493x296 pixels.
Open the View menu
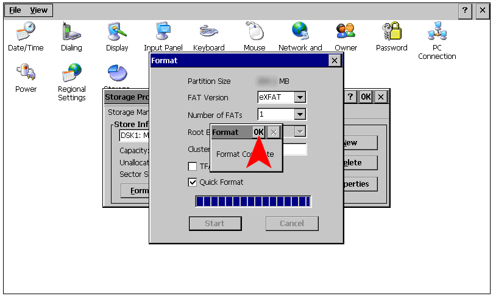(39, 10)
